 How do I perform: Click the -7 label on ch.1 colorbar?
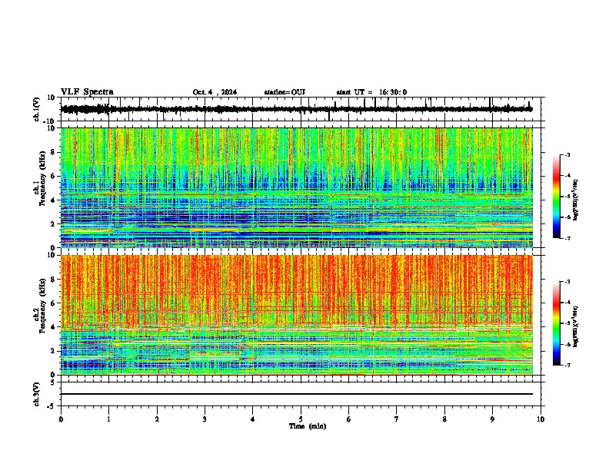(567, 238)
